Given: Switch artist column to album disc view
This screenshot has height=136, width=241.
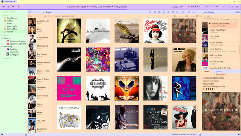Looking at the screenshot, I should click(49, 16).
